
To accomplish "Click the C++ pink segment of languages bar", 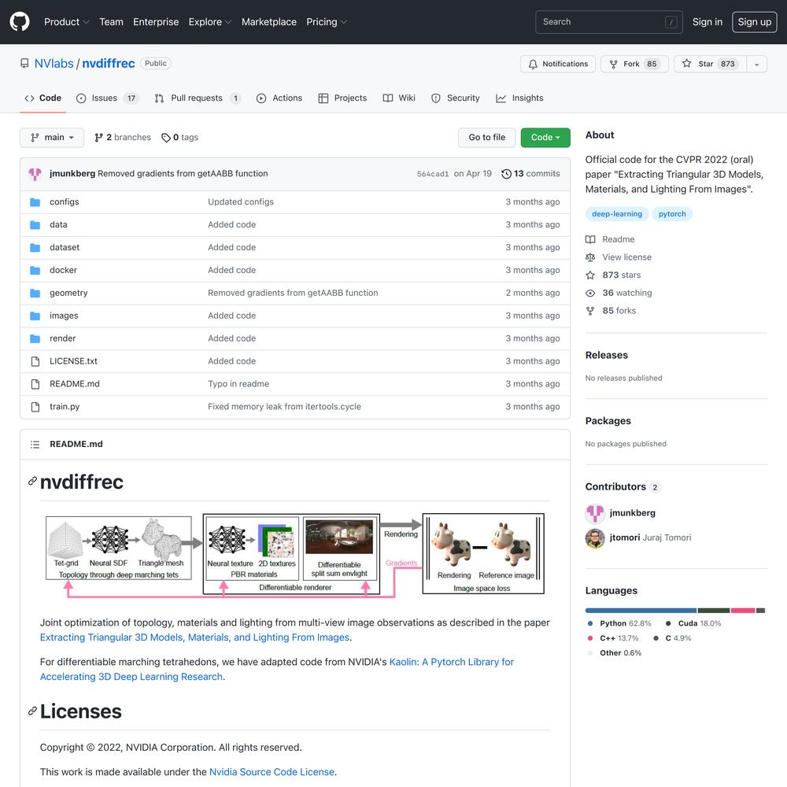I will (x=744, y=611).
